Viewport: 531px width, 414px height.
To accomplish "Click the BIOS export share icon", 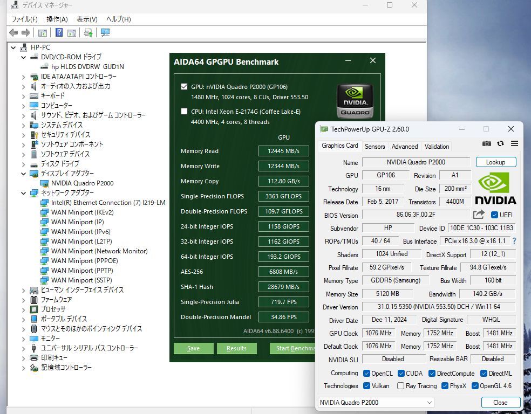I will coord(479,215).
